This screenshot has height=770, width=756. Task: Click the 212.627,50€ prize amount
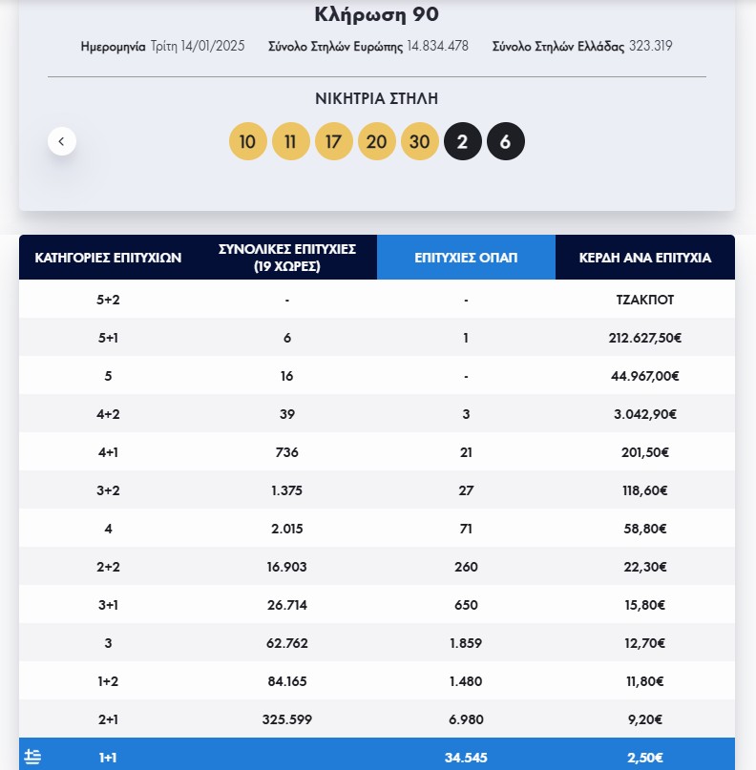(645, 338)
